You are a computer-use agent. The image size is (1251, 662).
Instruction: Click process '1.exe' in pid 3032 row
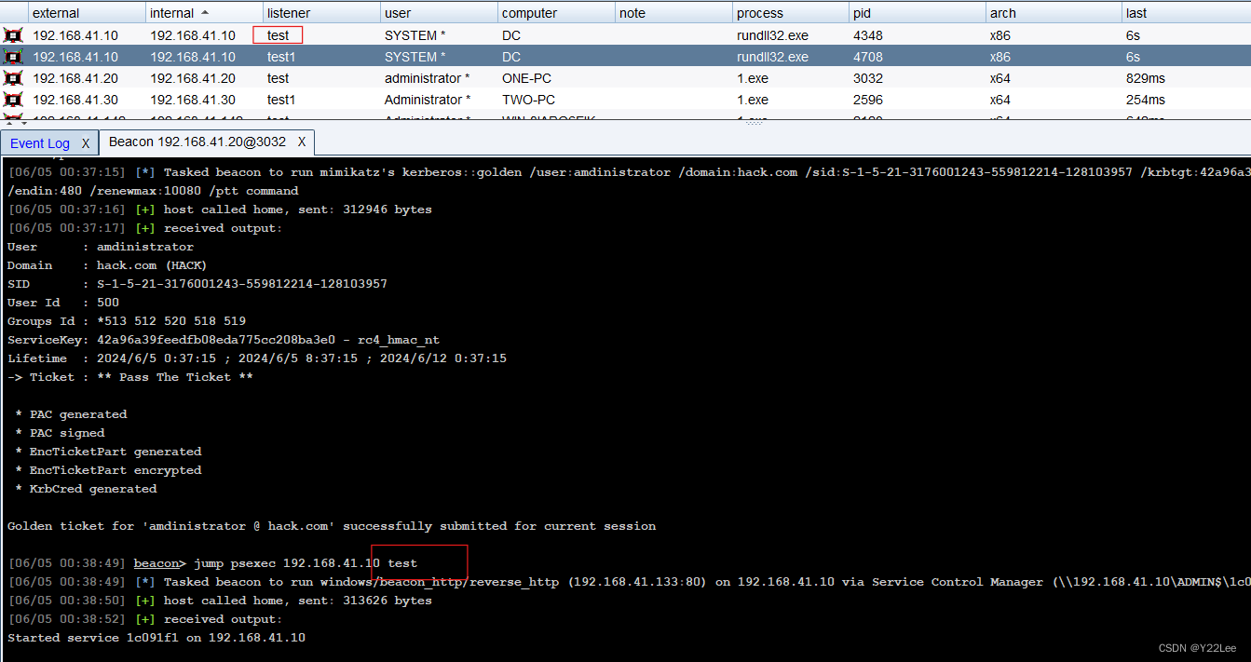click(753, 78)
